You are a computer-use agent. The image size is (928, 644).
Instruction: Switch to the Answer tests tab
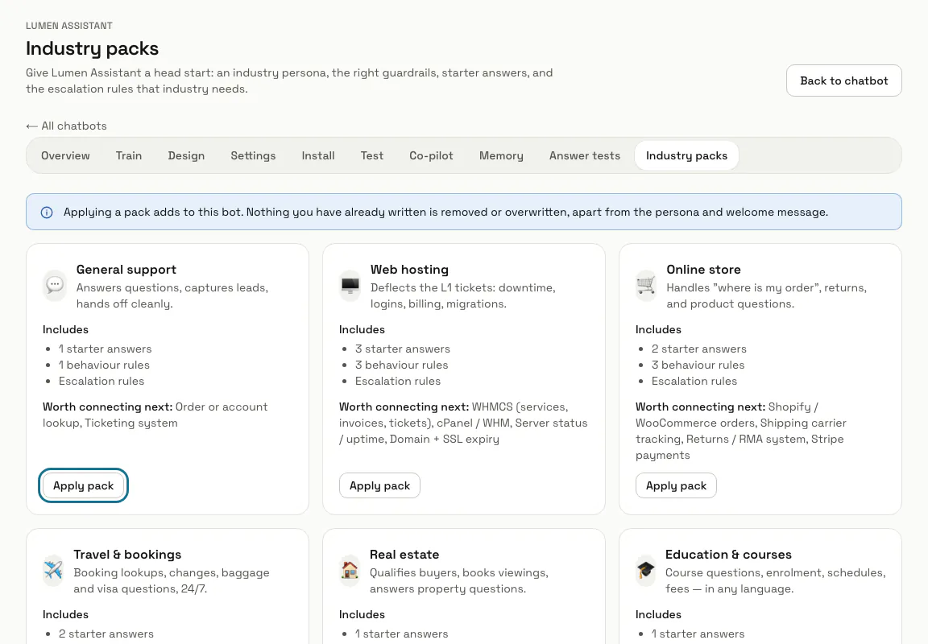585,155
